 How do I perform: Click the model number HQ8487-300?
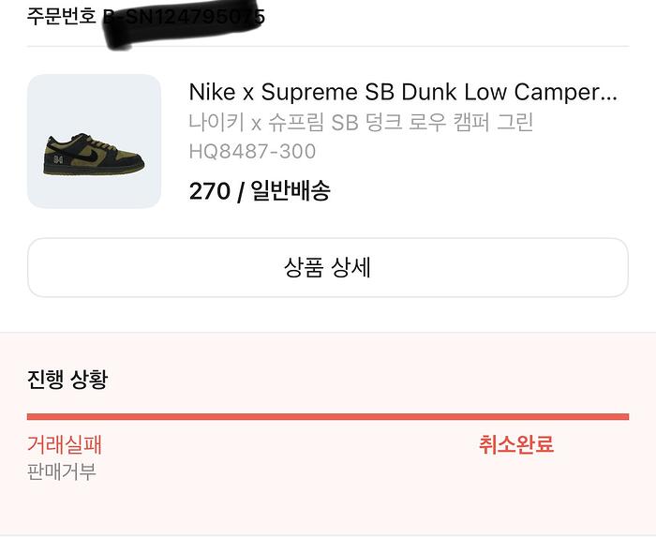(252, 152)
